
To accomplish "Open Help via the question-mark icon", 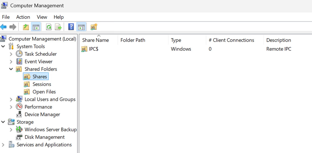I will coord(71,27).
